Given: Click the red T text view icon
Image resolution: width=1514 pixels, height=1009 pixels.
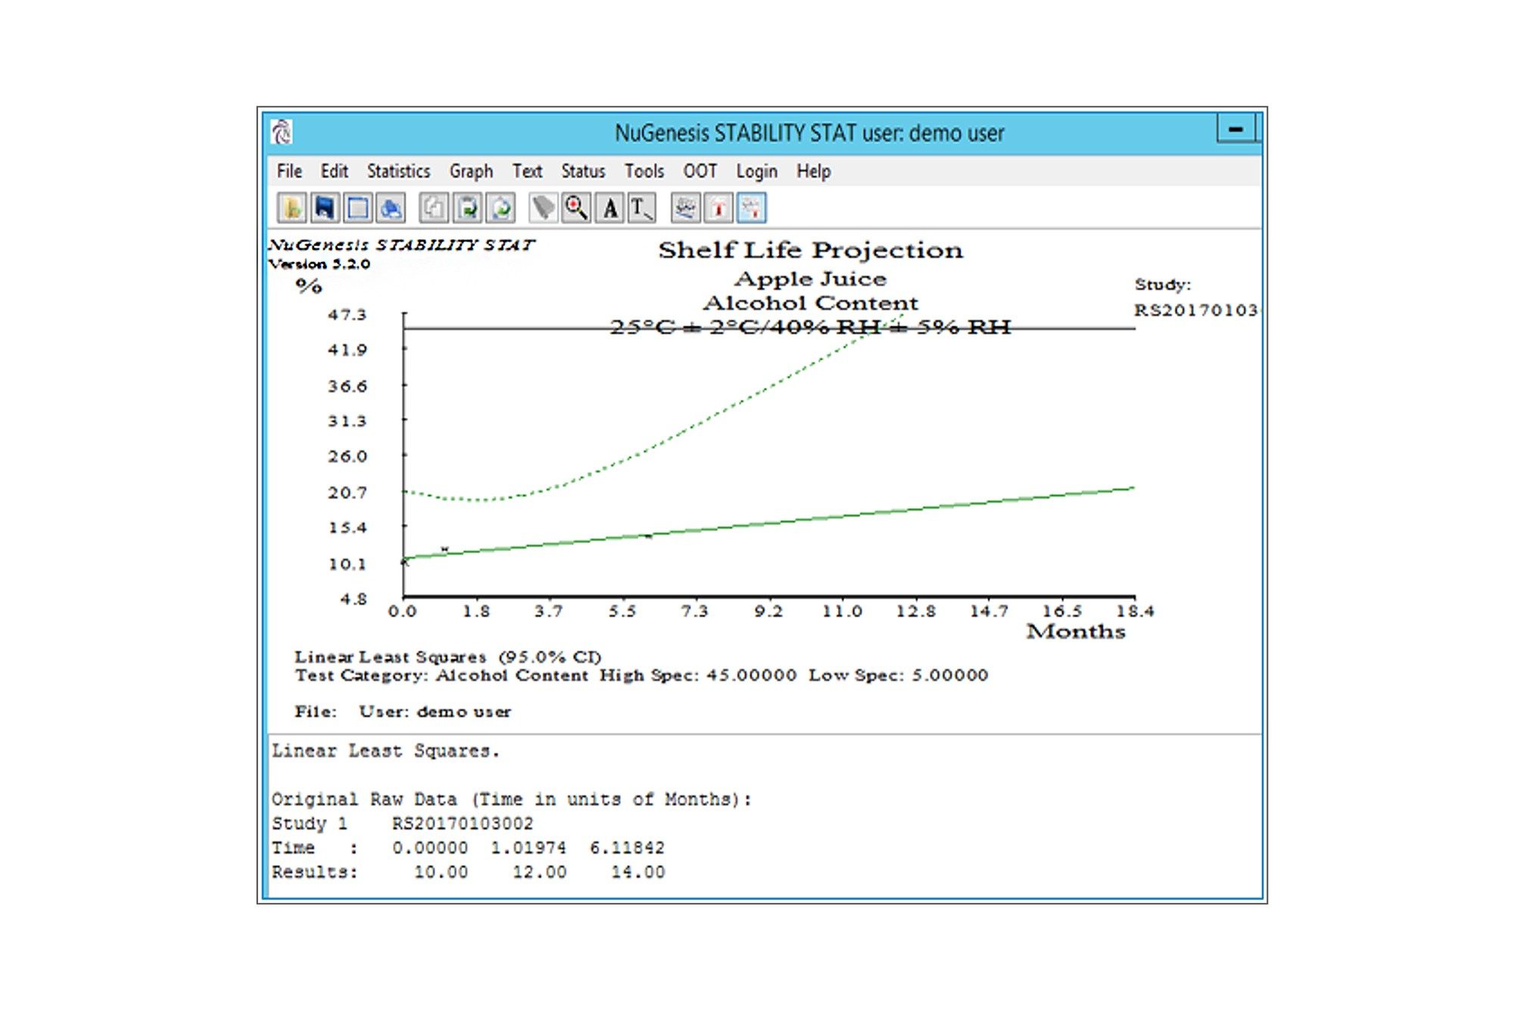Looking at the screenshot, I should [718, 208].
